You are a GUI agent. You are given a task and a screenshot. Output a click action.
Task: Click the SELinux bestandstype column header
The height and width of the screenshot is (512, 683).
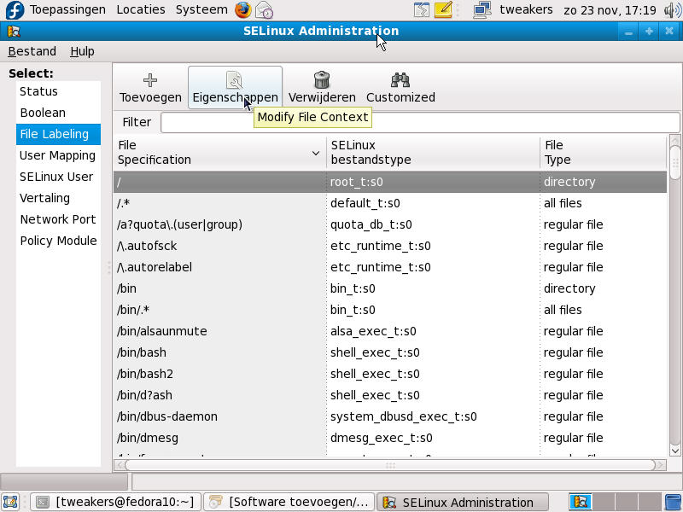(x=433, y=153)
